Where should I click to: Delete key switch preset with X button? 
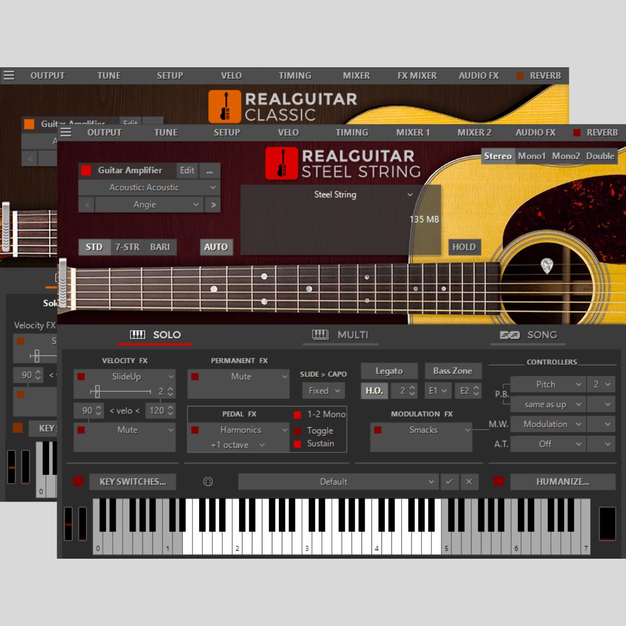coord(469,481)
